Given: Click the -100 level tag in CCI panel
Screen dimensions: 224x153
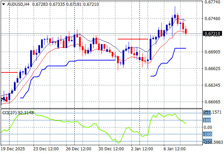Looking at the screenshot, I should click(x=207, y=134).
